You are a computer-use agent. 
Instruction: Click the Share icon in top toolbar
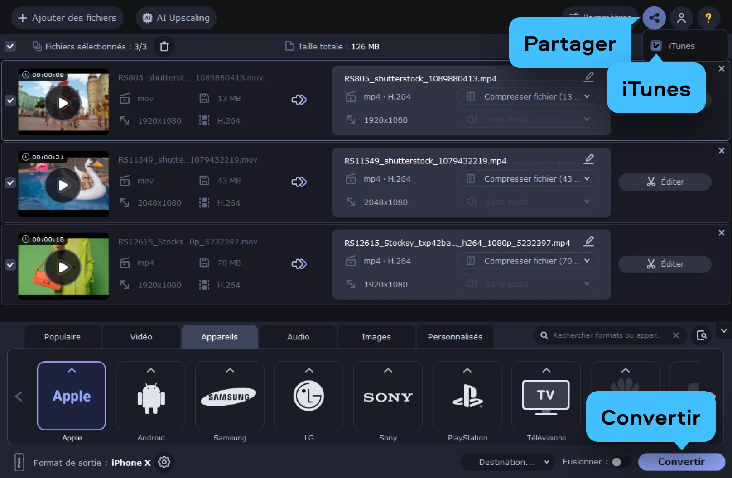(654, 18)
